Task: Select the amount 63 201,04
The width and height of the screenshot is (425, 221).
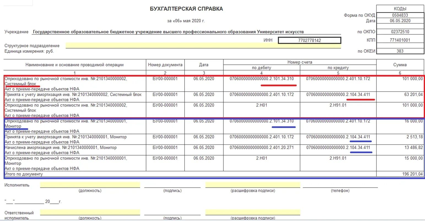Action: [413, 95]
